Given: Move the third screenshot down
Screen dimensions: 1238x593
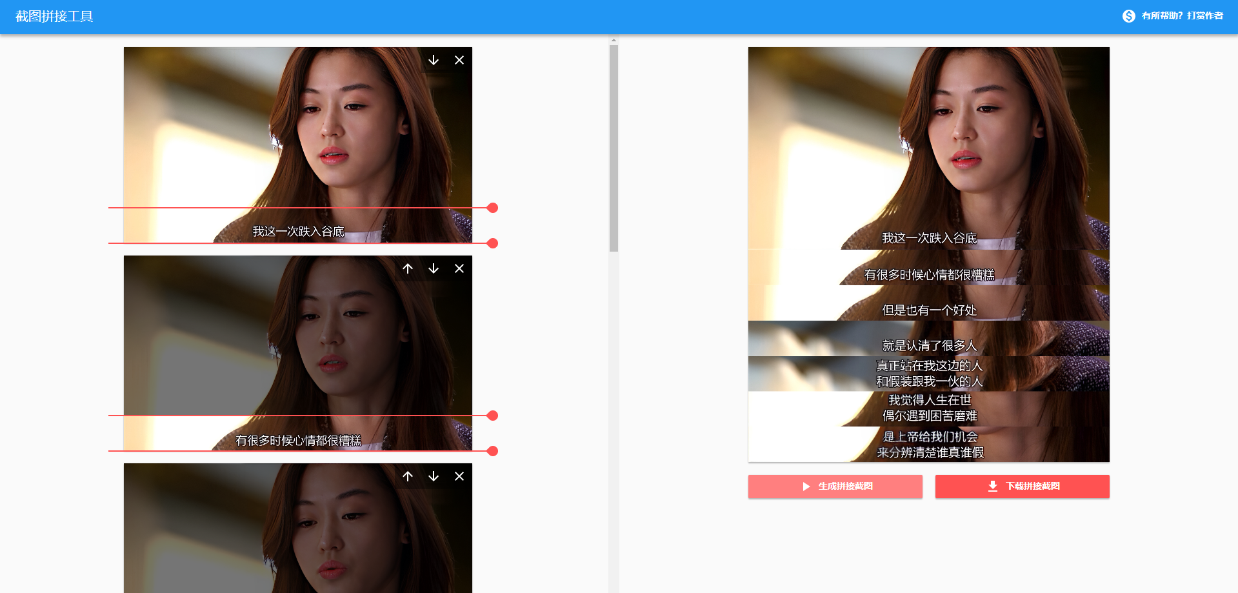Looking at the screenshot, I should coord(434,476).
